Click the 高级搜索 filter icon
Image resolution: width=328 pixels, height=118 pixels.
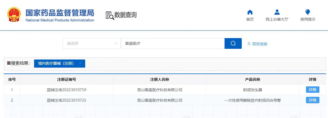coord(249,44)
